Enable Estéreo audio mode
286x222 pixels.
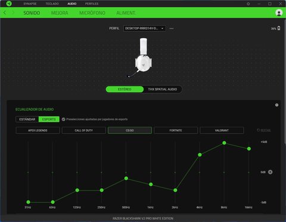[x=125, y=89]
